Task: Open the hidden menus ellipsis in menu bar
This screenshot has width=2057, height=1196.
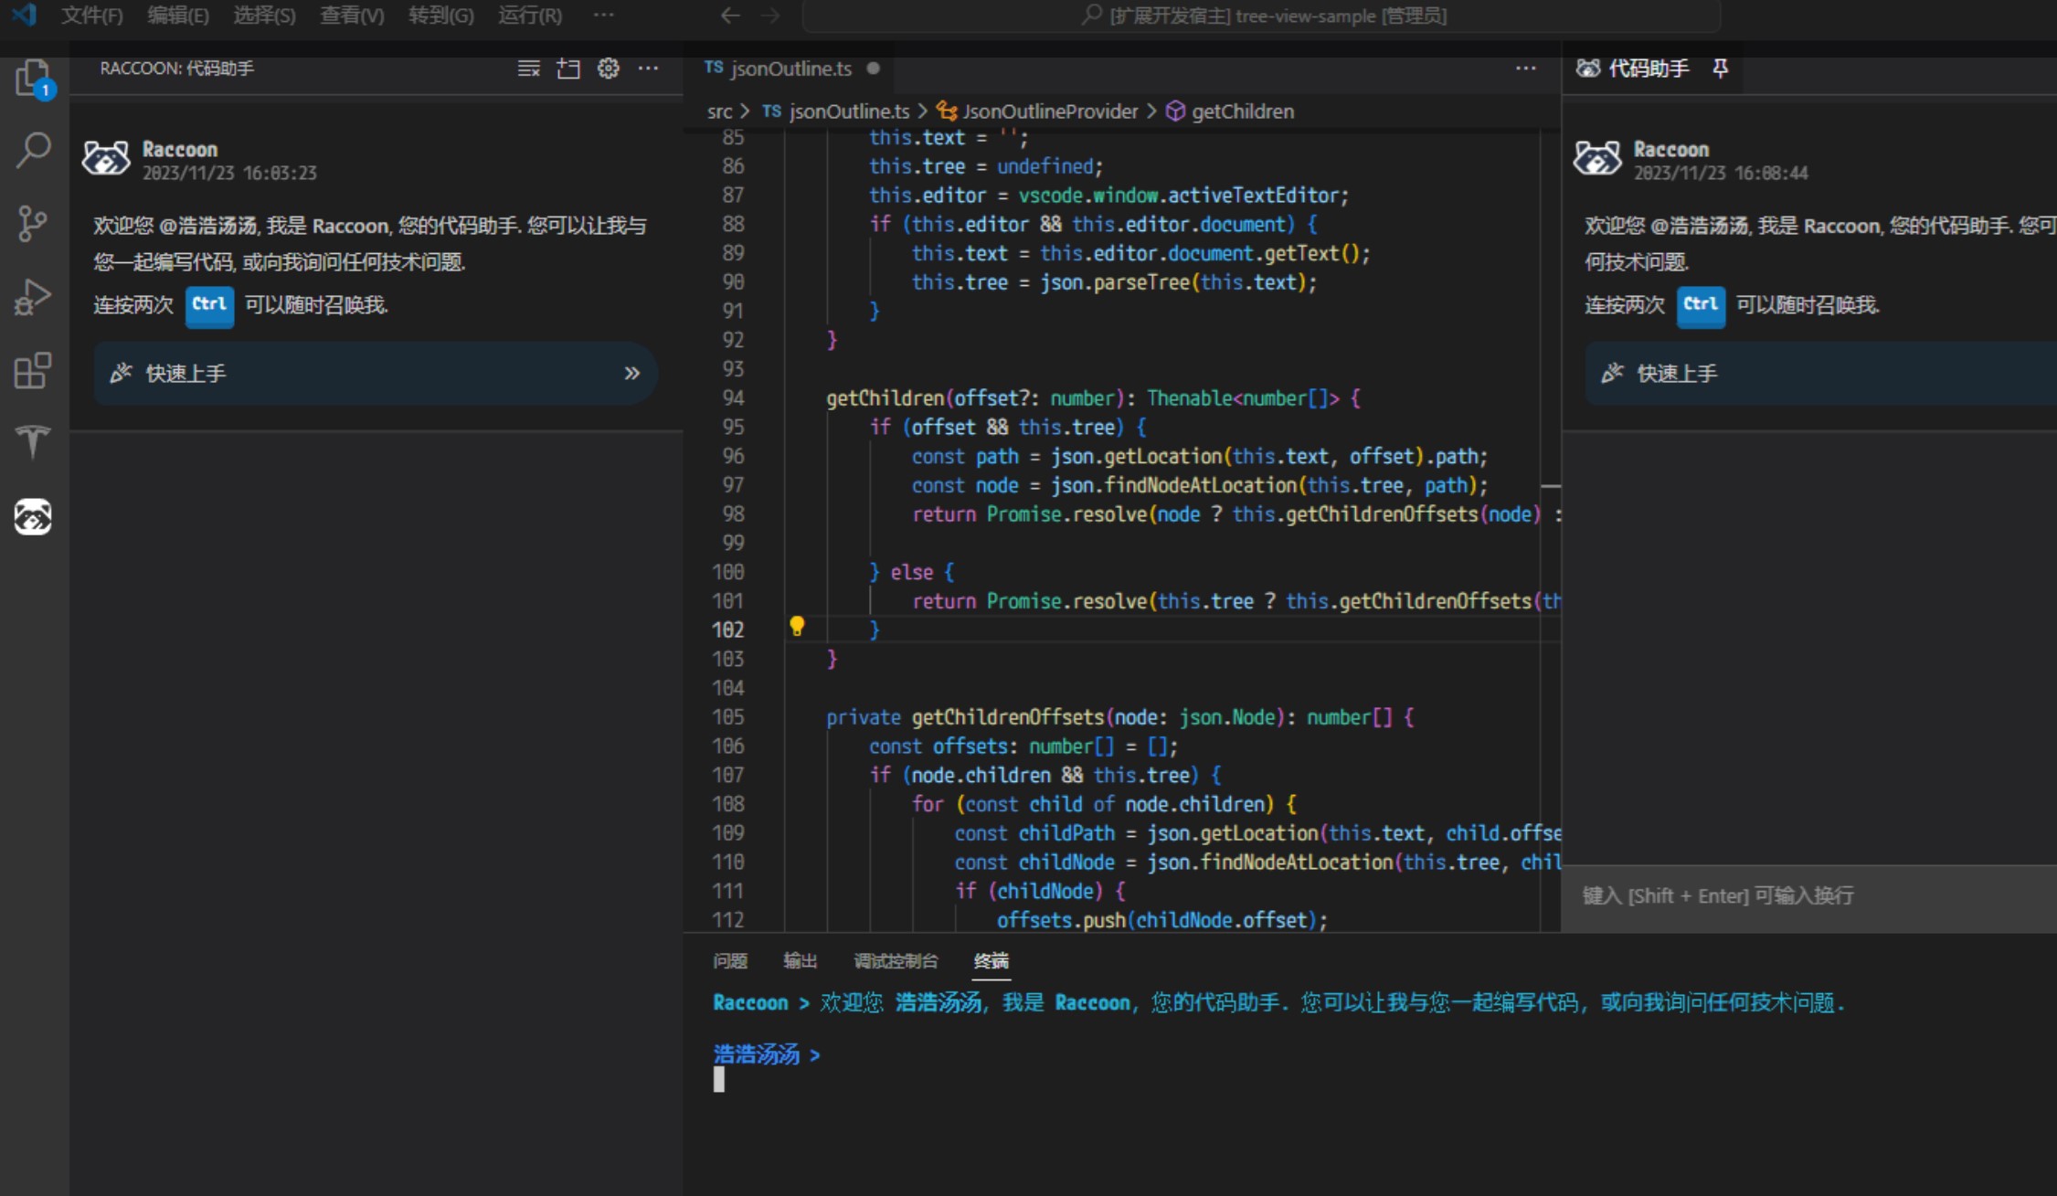Action: tap(603, 16)
